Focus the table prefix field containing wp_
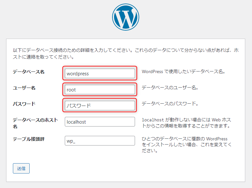The width and height of the screenshot is (252, 188). (100, 141)
